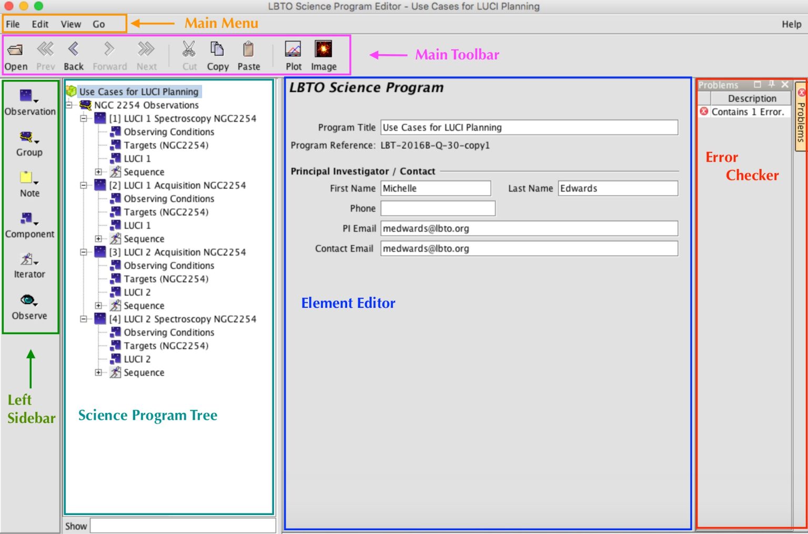Screen dimensions: 808x534
Task: Expand Sequence under [2] LUCI 1 Acquisition
Action: [x=98, y=239]
